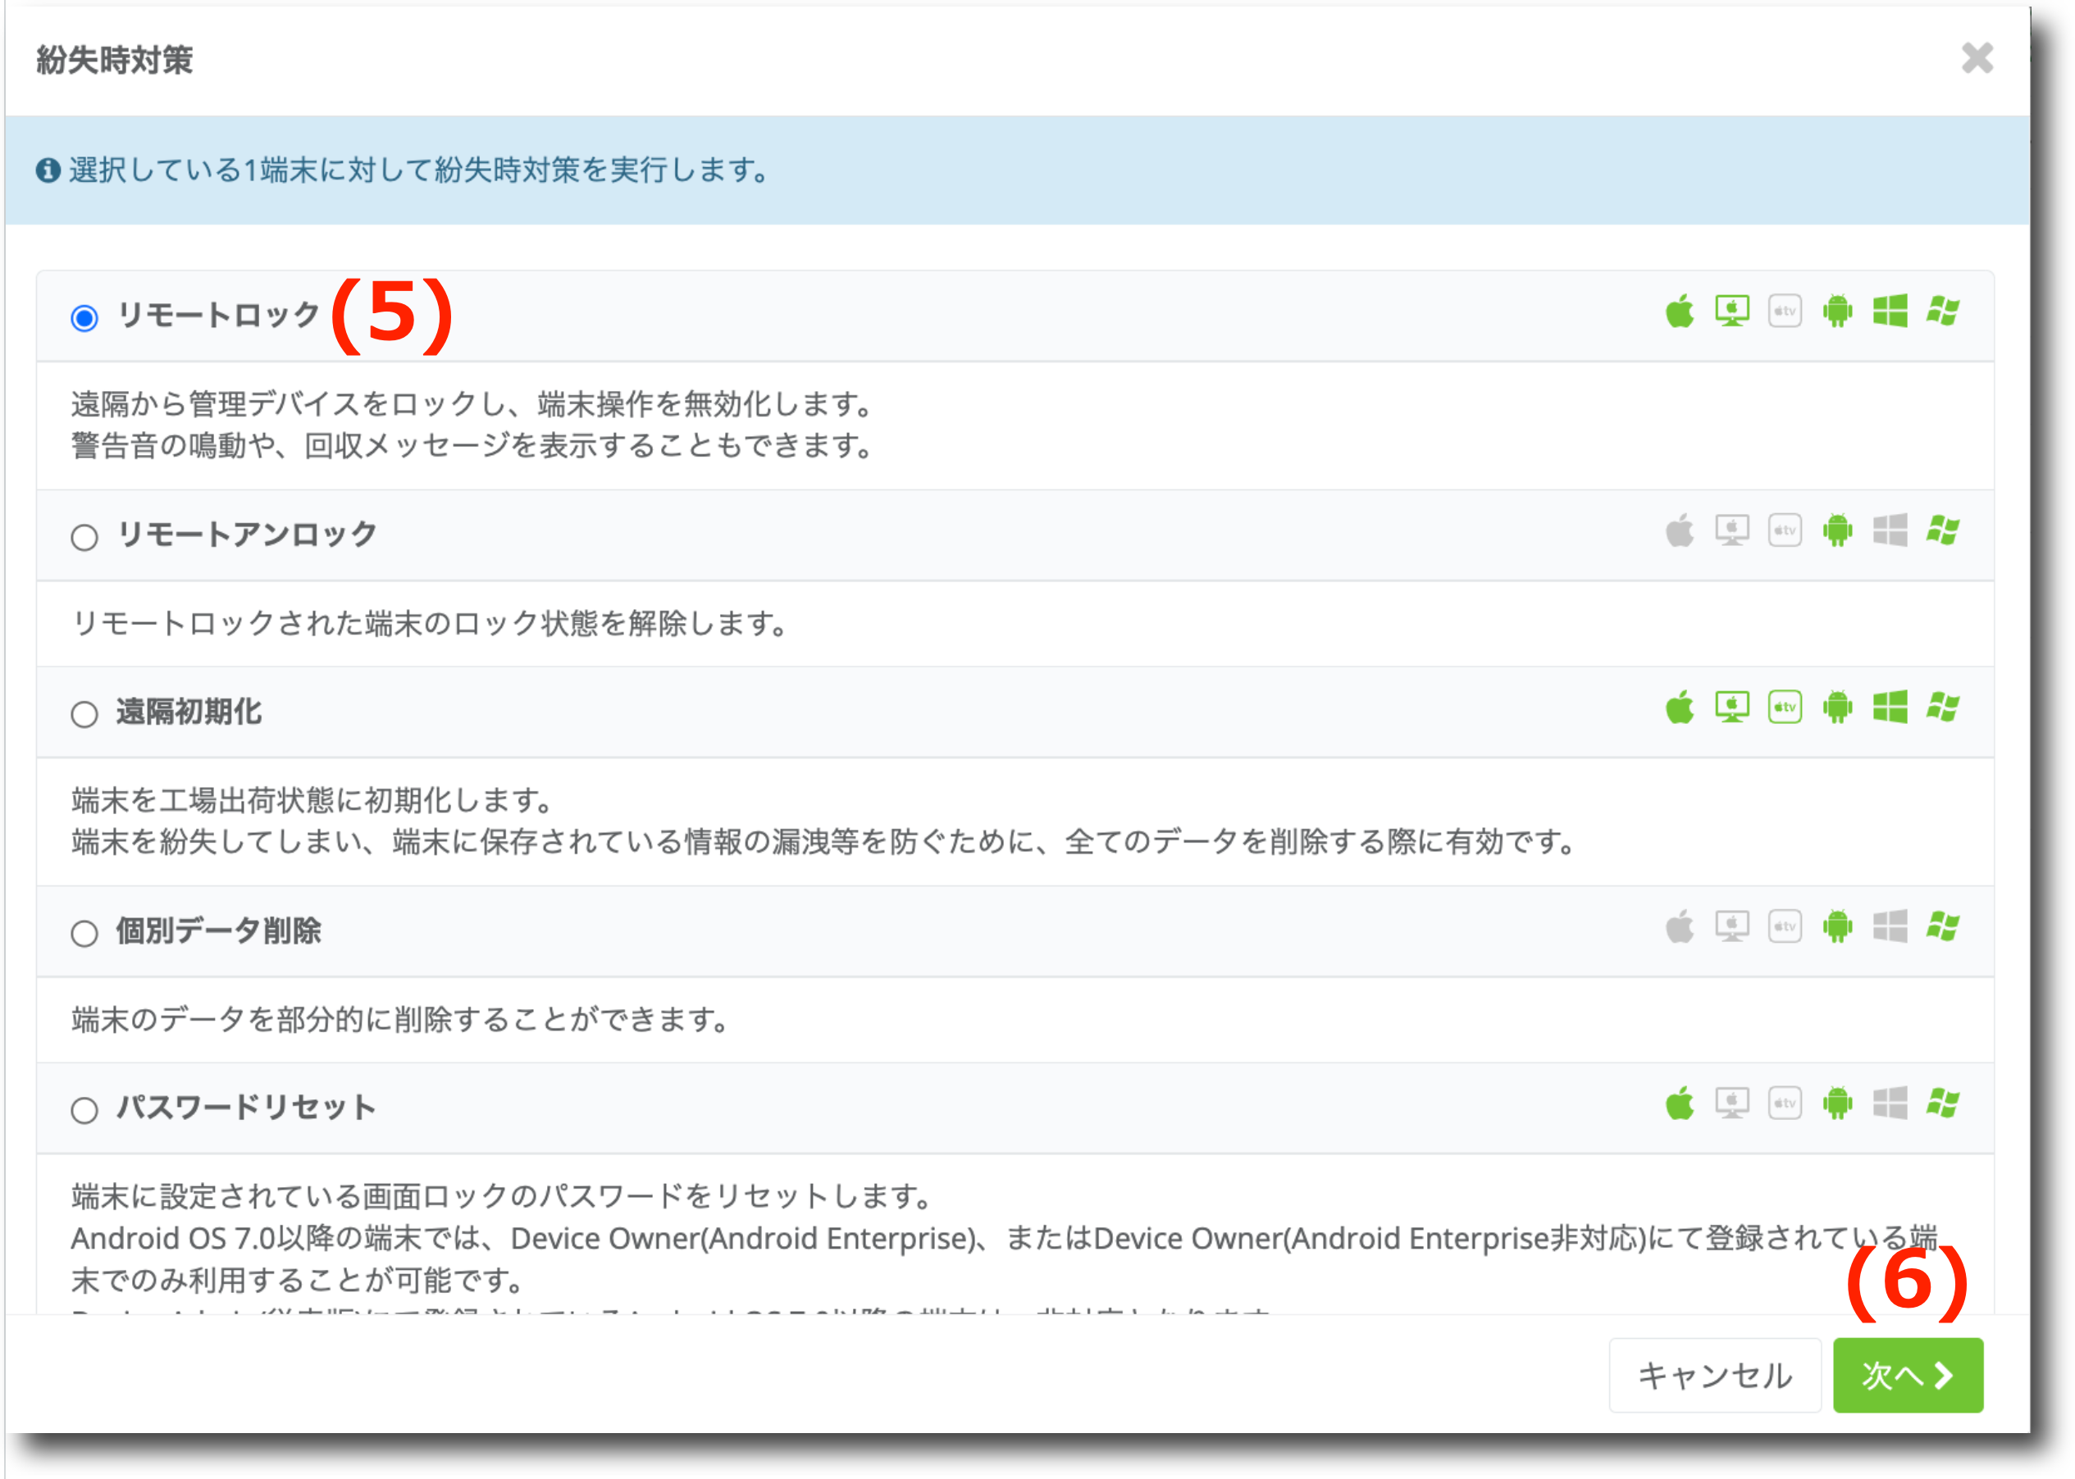This screenshot has height=1479, width=2075.
Task: Select the パスワードリセット radio button
Action: click(84, 1110)
